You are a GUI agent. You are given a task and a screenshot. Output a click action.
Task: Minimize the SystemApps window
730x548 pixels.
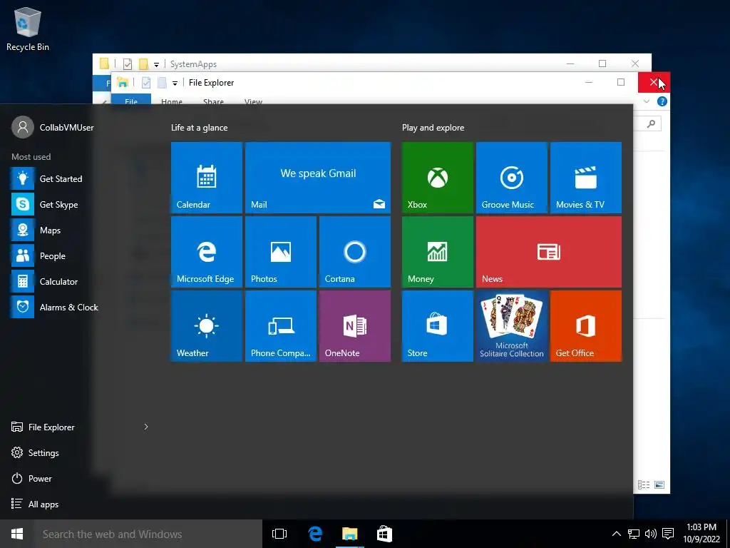pyautogui.click(x=570, y=64)
